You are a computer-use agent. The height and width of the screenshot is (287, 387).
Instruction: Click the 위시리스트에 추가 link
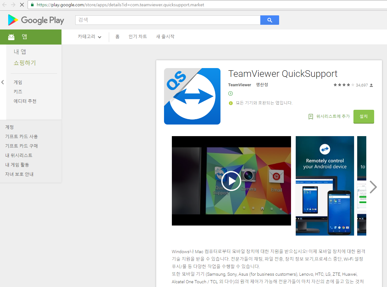coord(333,116)
